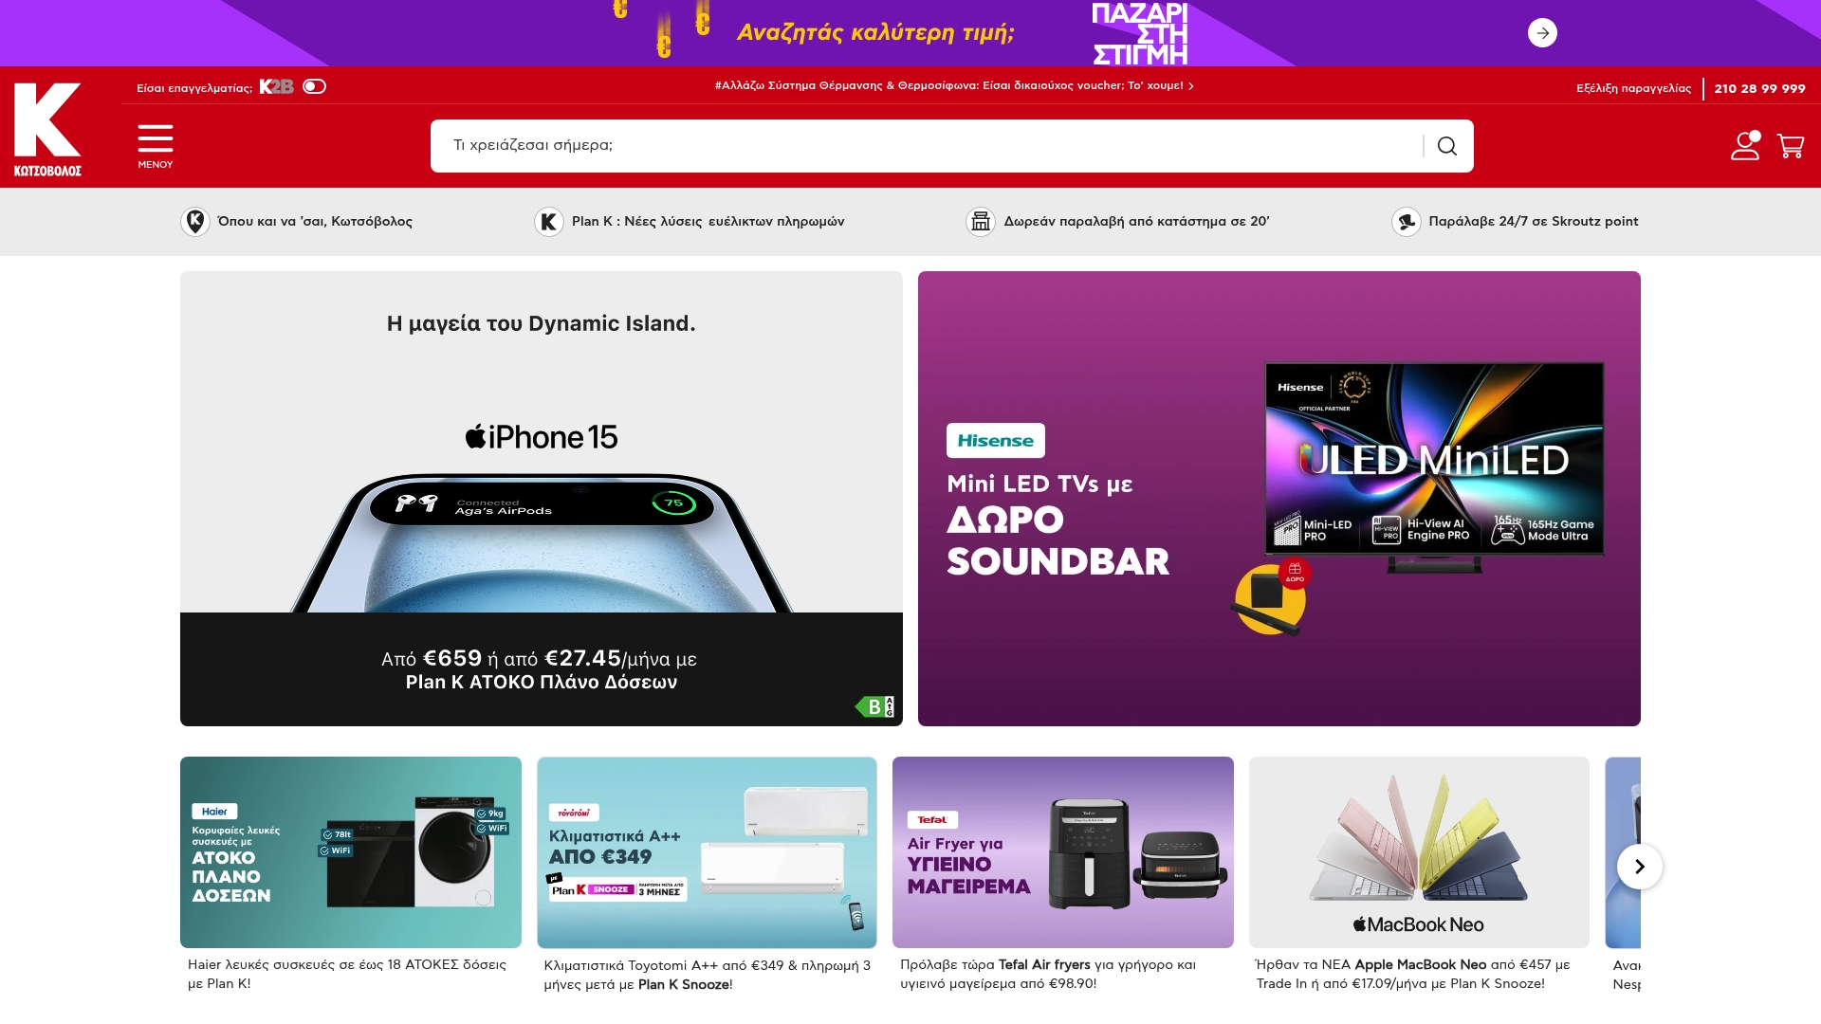Image resolution: width=1821 pixels, height=1024 pixels.
Task: Click the Hisense brand logo badge
Action: pyautogui.click(x=995, y=441)
